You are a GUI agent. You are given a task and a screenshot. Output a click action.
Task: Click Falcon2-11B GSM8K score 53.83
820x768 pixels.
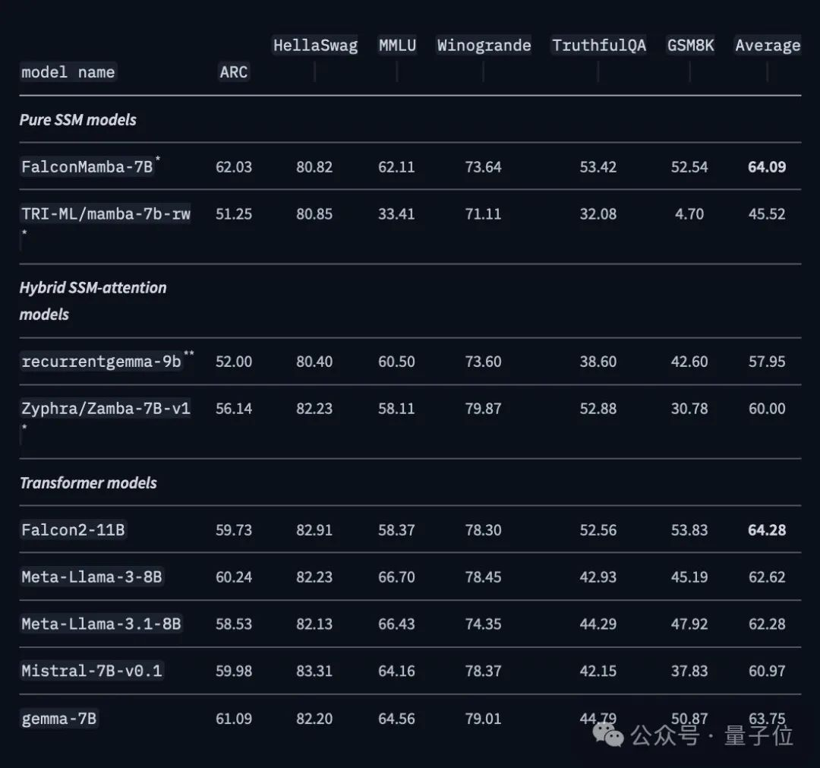[x=689, y=530]
